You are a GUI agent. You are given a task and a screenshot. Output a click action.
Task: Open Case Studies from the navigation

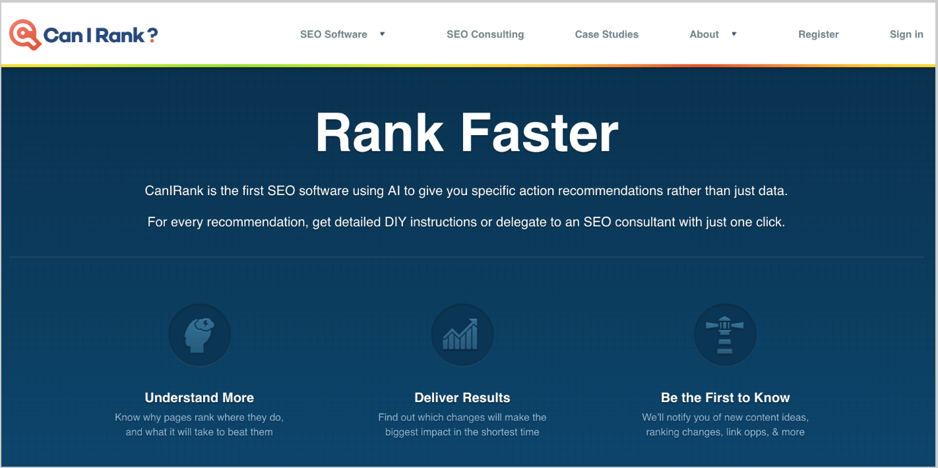coord(607,34)
